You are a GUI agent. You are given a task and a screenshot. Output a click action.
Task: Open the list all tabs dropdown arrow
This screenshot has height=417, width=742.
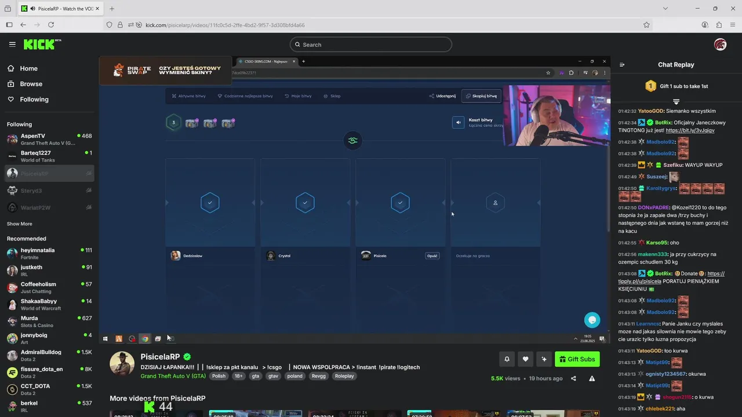(665, 9)
